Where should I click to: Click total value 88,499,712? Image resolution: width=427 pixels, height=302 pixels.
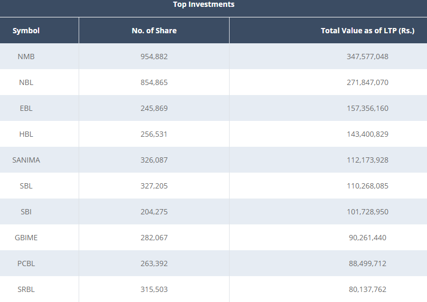pyautogui.click(x=368, y=263)
